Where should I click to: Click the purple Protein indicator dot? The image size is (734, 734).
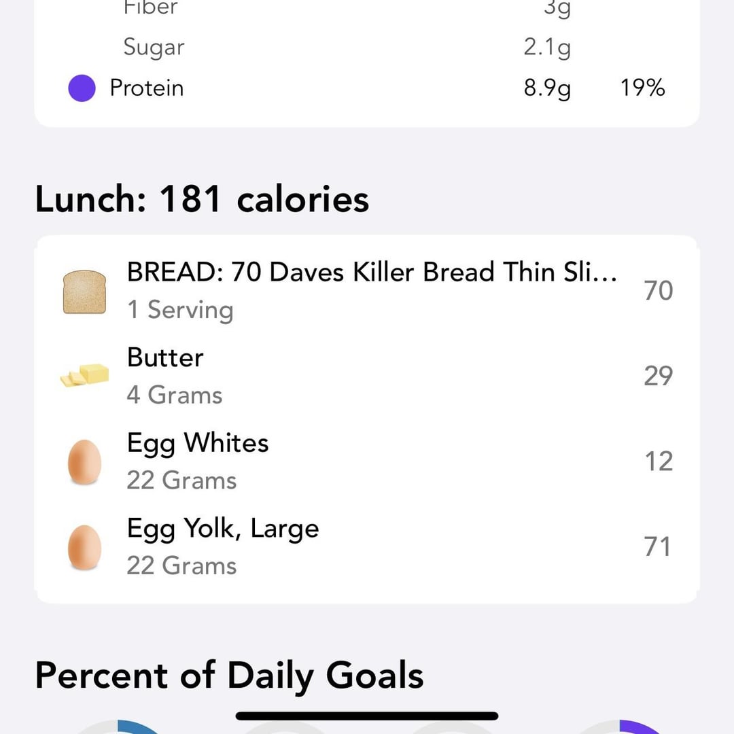tap(82, 88)
